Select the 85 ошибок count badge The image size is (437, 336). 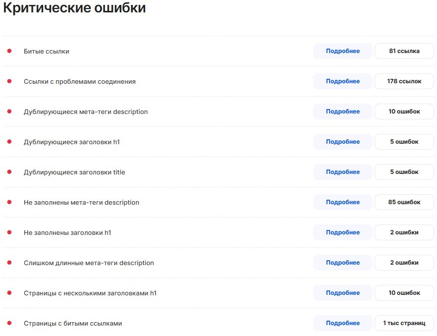click(404, 202)
